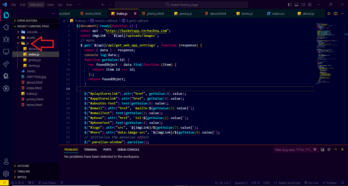The width and height of the screenshot is (348, 186).
Task: Open the Remote Explorer monitor icon
Action: click(x=6, y=52)
